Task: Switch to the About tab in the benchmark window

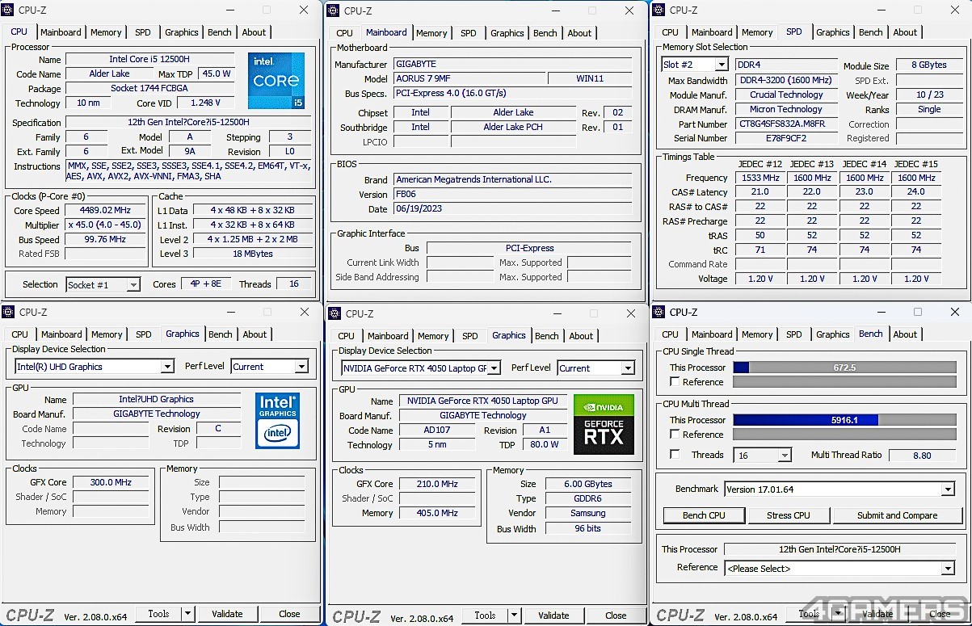Action: (x=905, y=334)
